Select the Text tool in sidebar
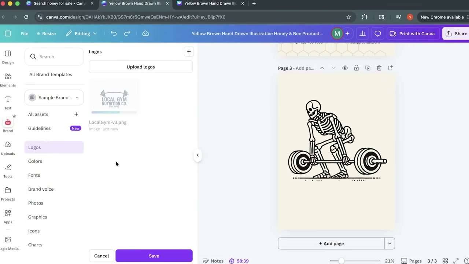Screen dimensions: 469x264 (8, 102)
